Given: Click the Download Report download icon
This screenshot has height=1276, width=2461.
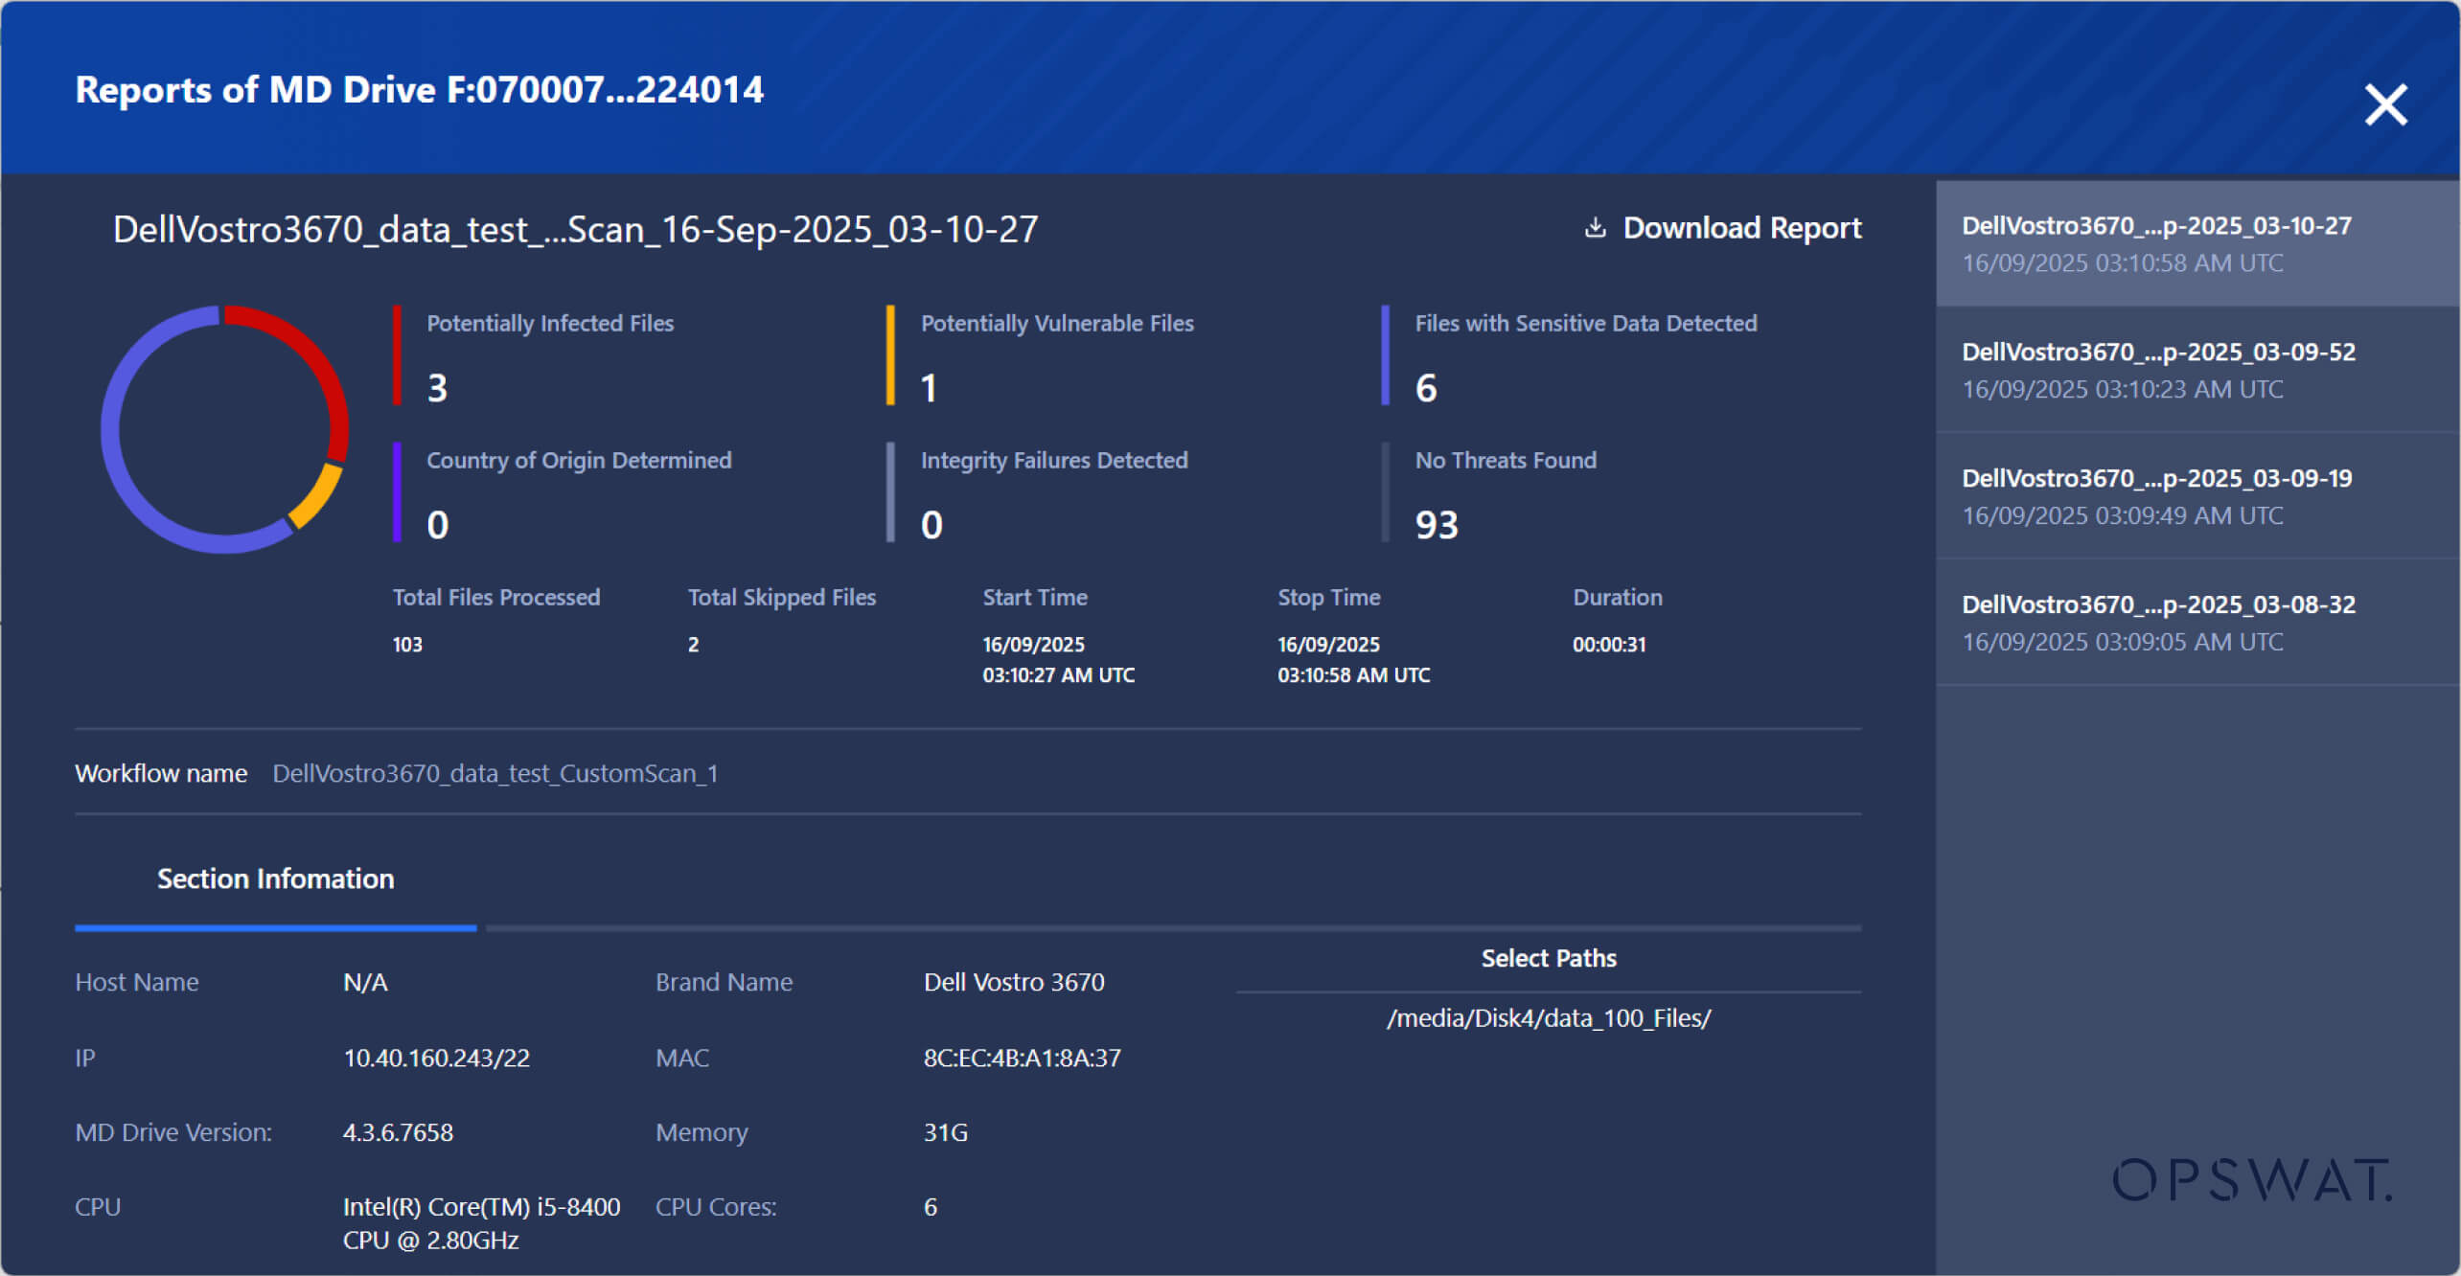Looking at the screenshot, I should pos(1594,228).
